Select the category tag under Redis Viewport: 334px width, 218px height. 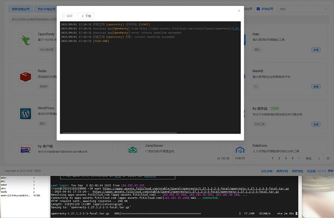click(44, 86)
